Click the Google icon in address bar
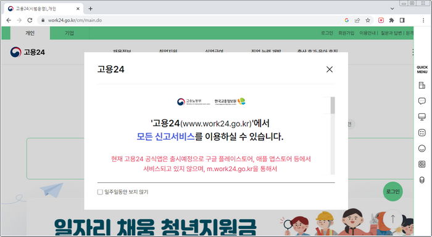This screenshot has height=237, width=432. (x=347, y=20)
